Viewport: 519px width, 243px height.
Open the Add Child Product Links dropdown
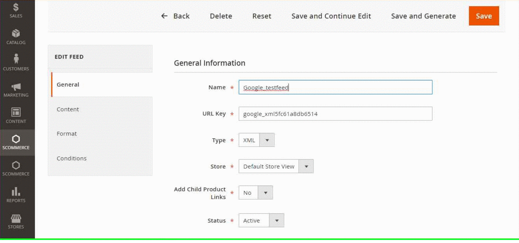coord(256,193)
